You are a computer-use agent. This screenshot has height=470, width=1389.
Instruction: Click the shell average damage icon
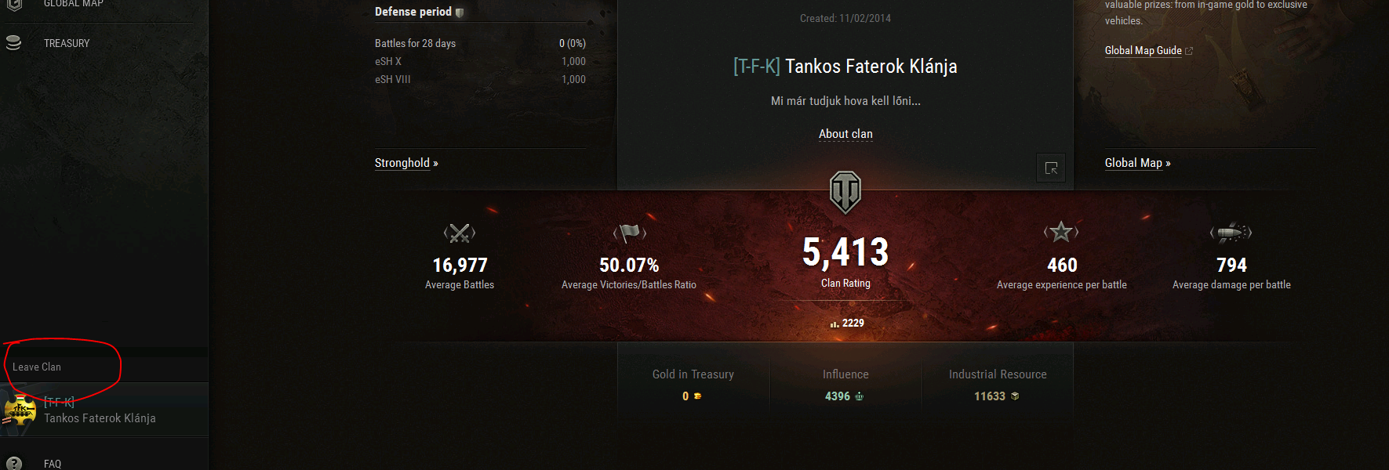pos(1231,232)
